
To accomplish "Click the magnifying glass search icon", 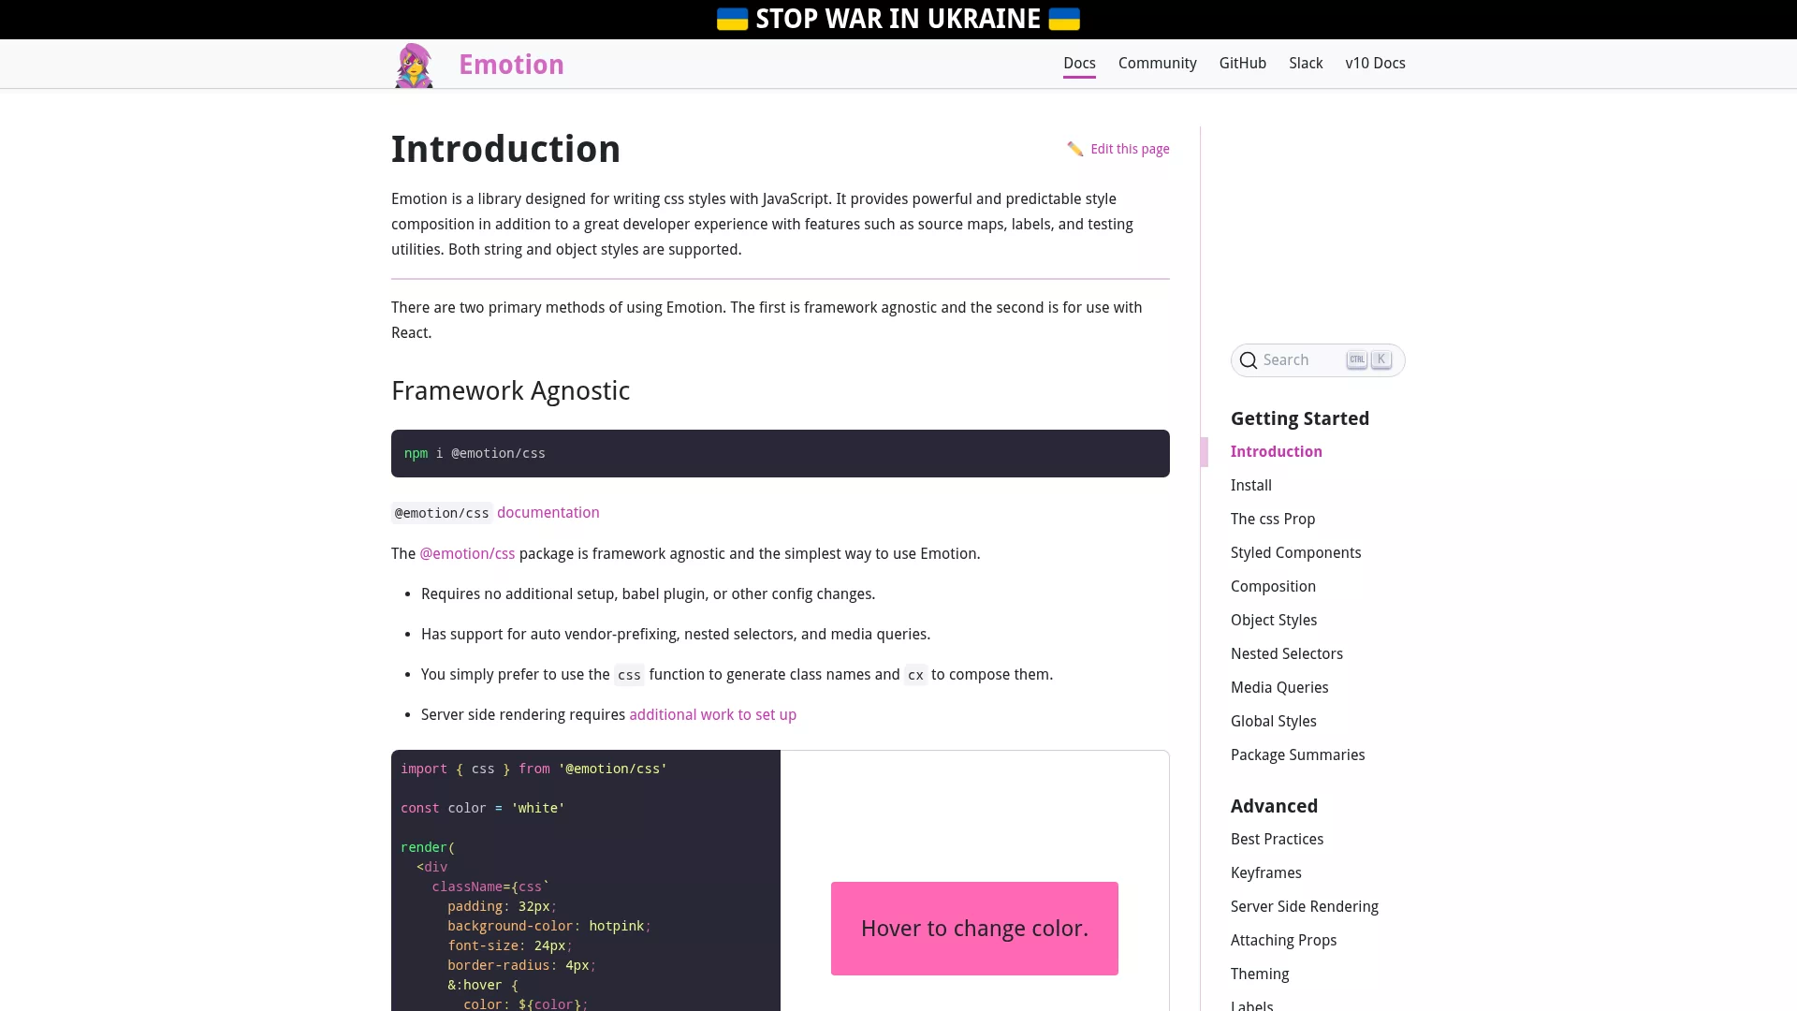I will tap(1249, 360).
